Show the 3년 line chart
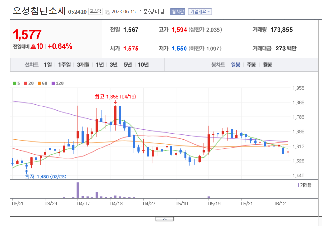The image size is (322, 226). [x=114, y=65]
